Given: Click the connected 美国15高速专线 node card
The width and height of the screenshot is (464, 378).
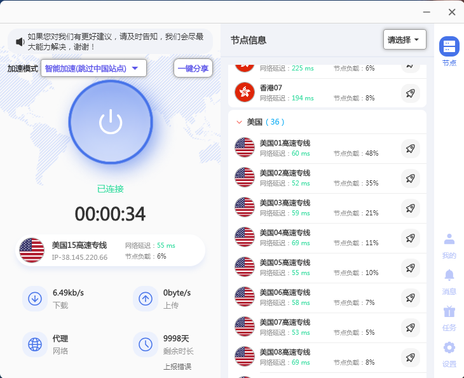Looking at the screenshot, I should point(110,250).
